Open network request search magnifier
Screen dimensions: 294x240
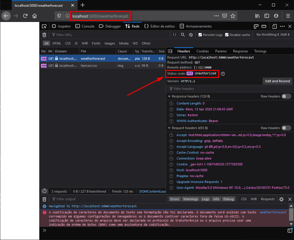(183, 35)
